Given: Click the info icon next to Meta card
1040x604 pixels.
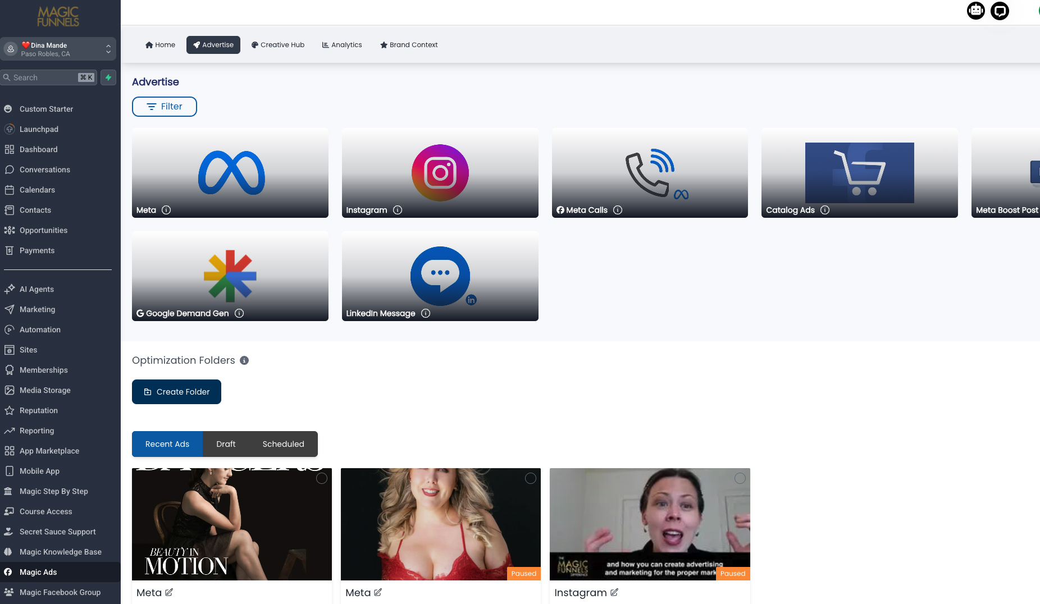Looking at the screenshot, I should coord(166,210).
